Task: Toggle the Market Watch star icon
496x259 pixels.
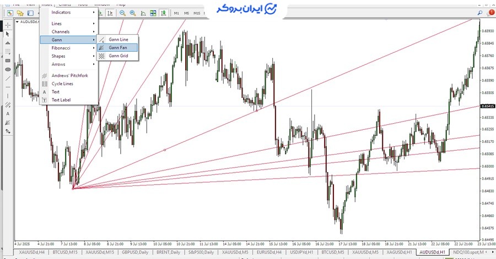Action: tap(20, 13)
